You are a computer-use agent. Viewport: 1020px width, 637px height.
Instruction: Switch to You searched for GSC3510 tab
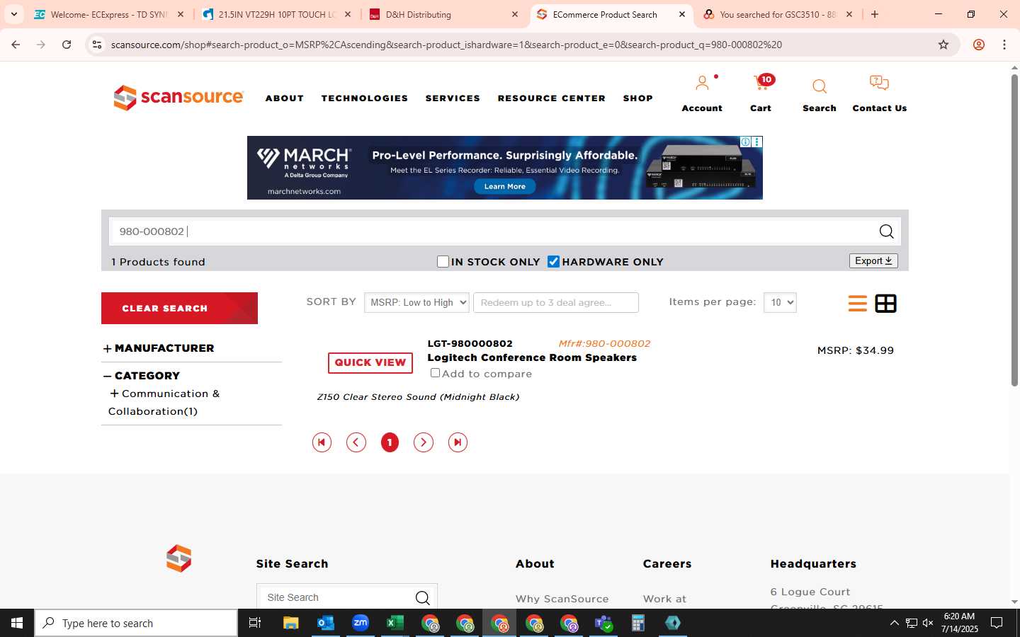click(x=778, y=14)
